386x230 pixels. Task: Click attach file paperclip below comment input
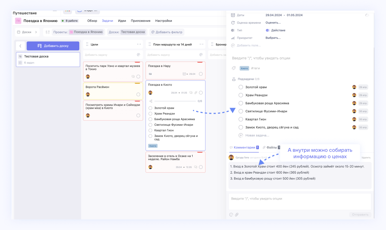[237, 214]
